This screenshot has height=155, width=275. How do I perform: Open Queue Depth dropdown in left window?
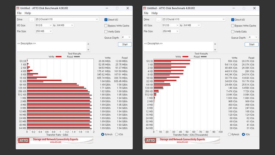click(126, 37)
